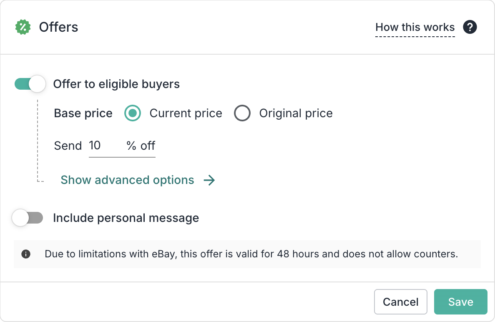495x322 pixels.
Task: Click the Current price label text
Action: click(x=186, y=113)
